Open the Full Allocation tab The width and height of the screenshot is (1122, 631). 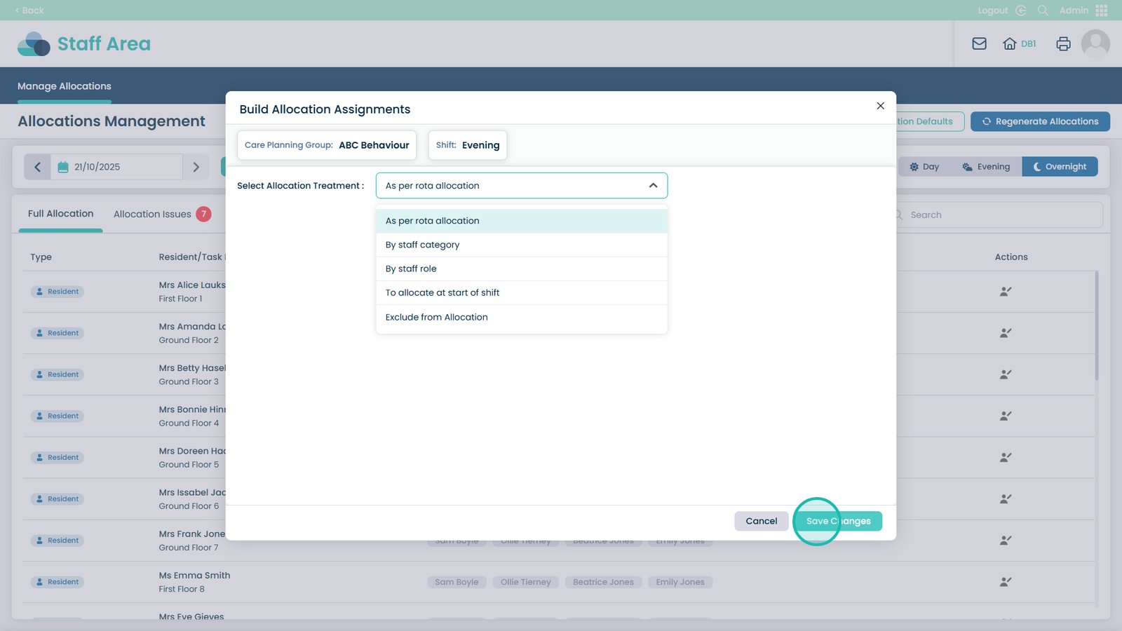click(x=60, y=214)
